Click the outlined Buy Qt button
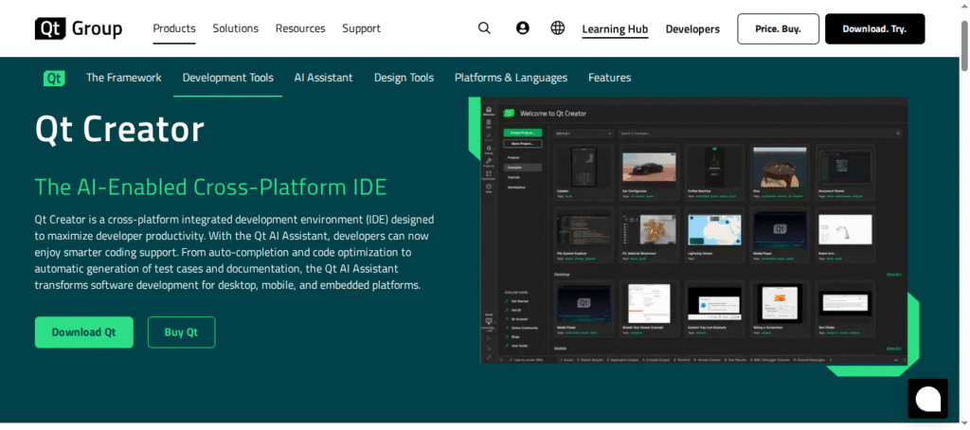970x430 pixels. 181,332
